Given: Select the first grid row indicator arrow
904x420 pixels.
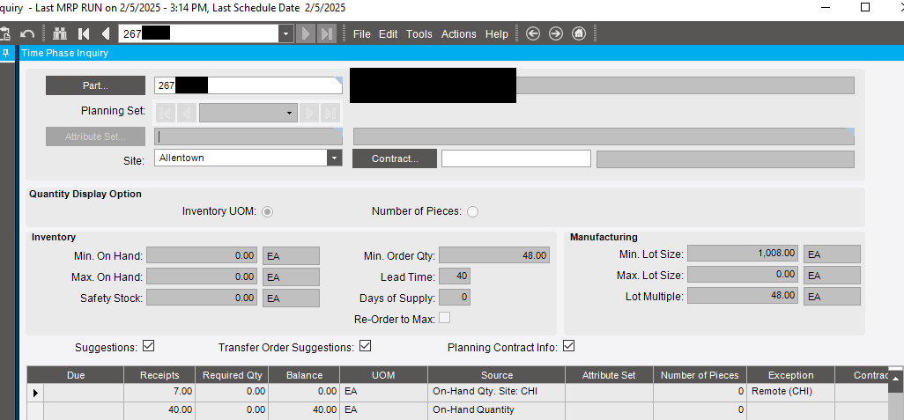Looking at the screenshot, I should [35, 393].
